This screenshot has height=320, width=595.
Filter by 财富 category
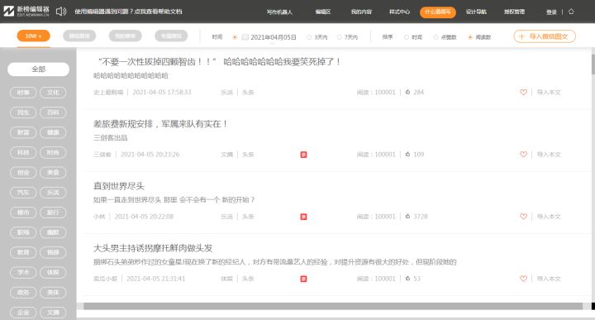pos(23,132)
